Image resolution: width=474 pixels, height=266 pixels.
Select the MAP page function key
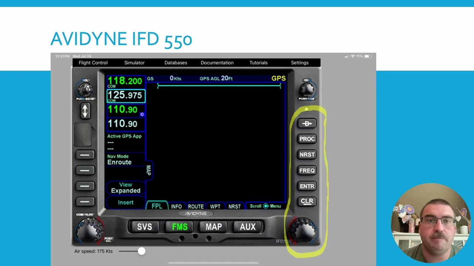click(214, 227)
